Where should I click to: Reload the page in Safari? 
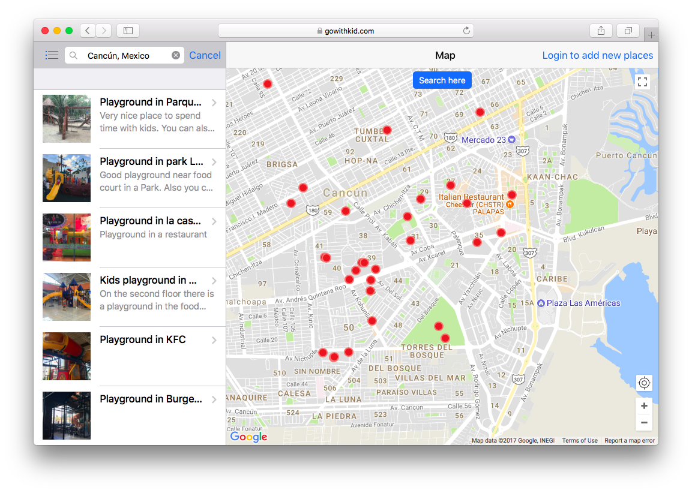coord(466,31)
